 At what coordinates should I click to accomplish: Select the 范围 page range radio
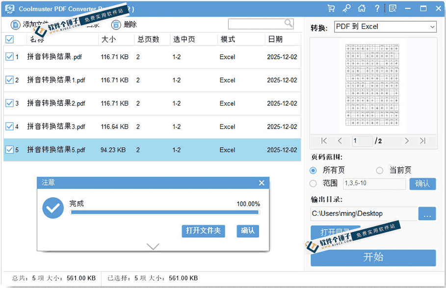click(314, 183)
